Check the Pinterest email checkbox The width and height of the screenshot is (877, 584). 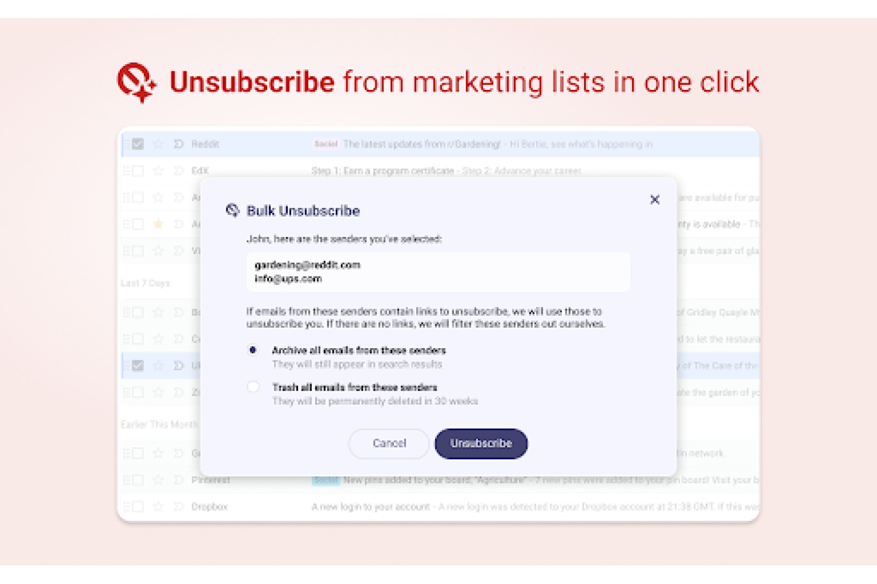coord(138,480)
